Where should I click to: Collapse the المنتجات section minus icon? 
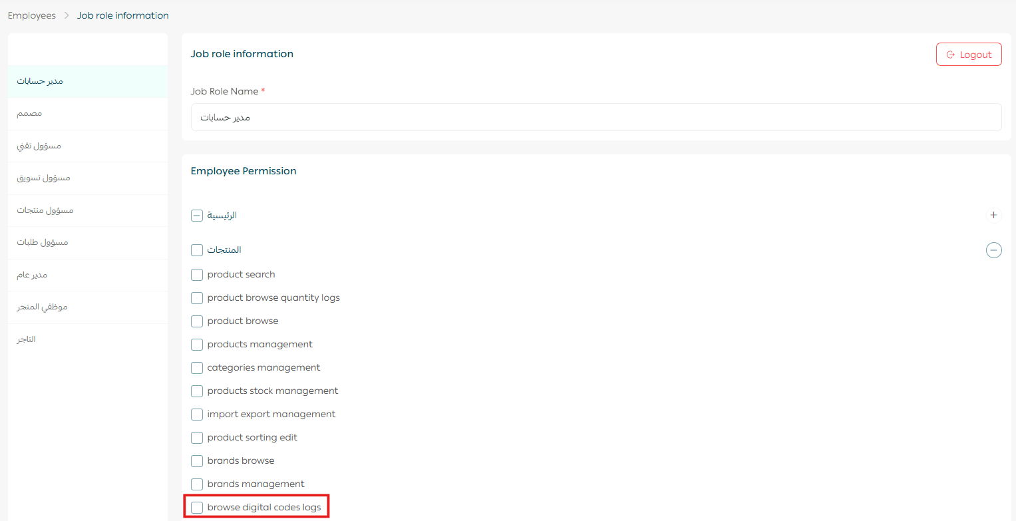pos(993,250)
